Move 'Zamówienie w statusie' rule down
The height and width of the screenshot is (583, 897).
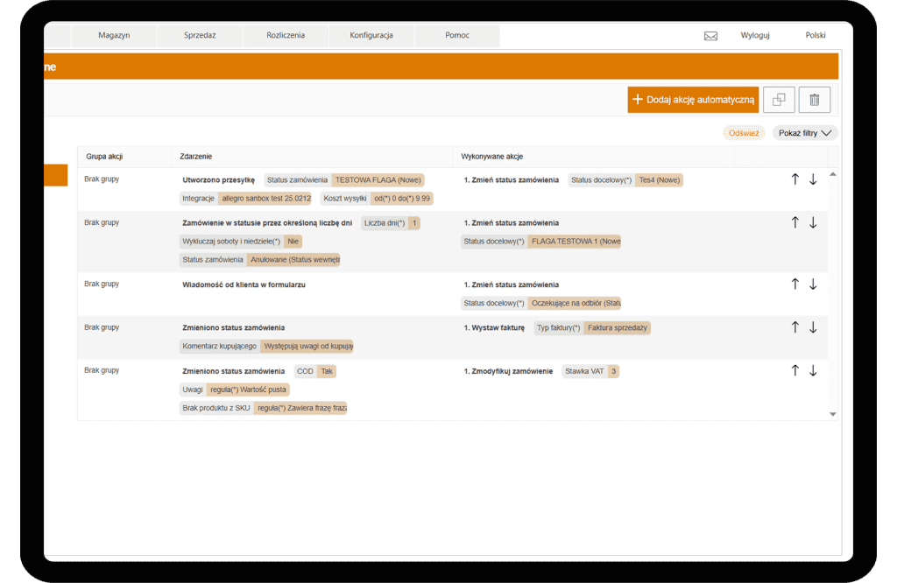pos(813,222)
